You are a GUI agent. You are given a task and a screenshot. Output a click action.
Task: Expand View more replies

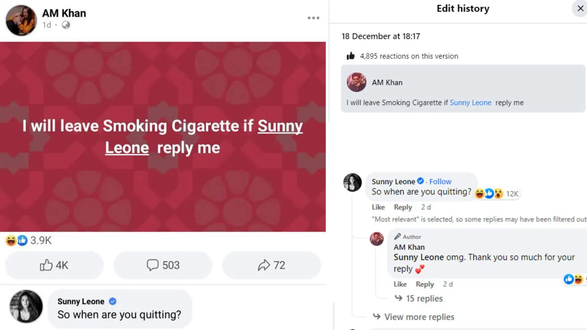click(419, 317)
